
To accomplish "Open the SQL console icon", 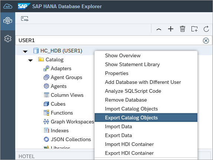I will click(x=25, y=19).
